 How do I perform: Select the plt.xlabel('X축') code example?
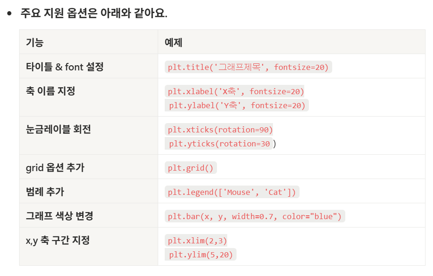pyautogui.click(x=236, y=90)
